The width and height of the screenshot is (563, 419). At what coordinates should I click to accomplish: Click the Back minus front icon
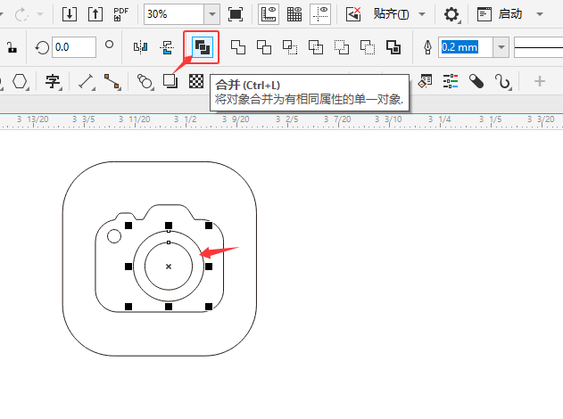(368, 47)
